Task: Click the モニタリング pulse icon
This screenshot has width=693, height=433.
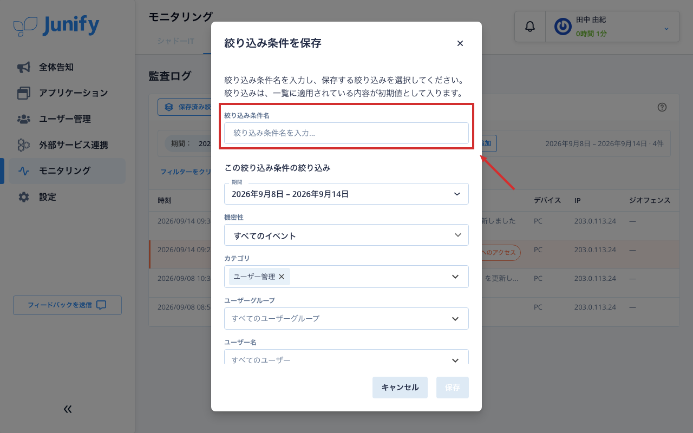Action: [x=23, y=171]
